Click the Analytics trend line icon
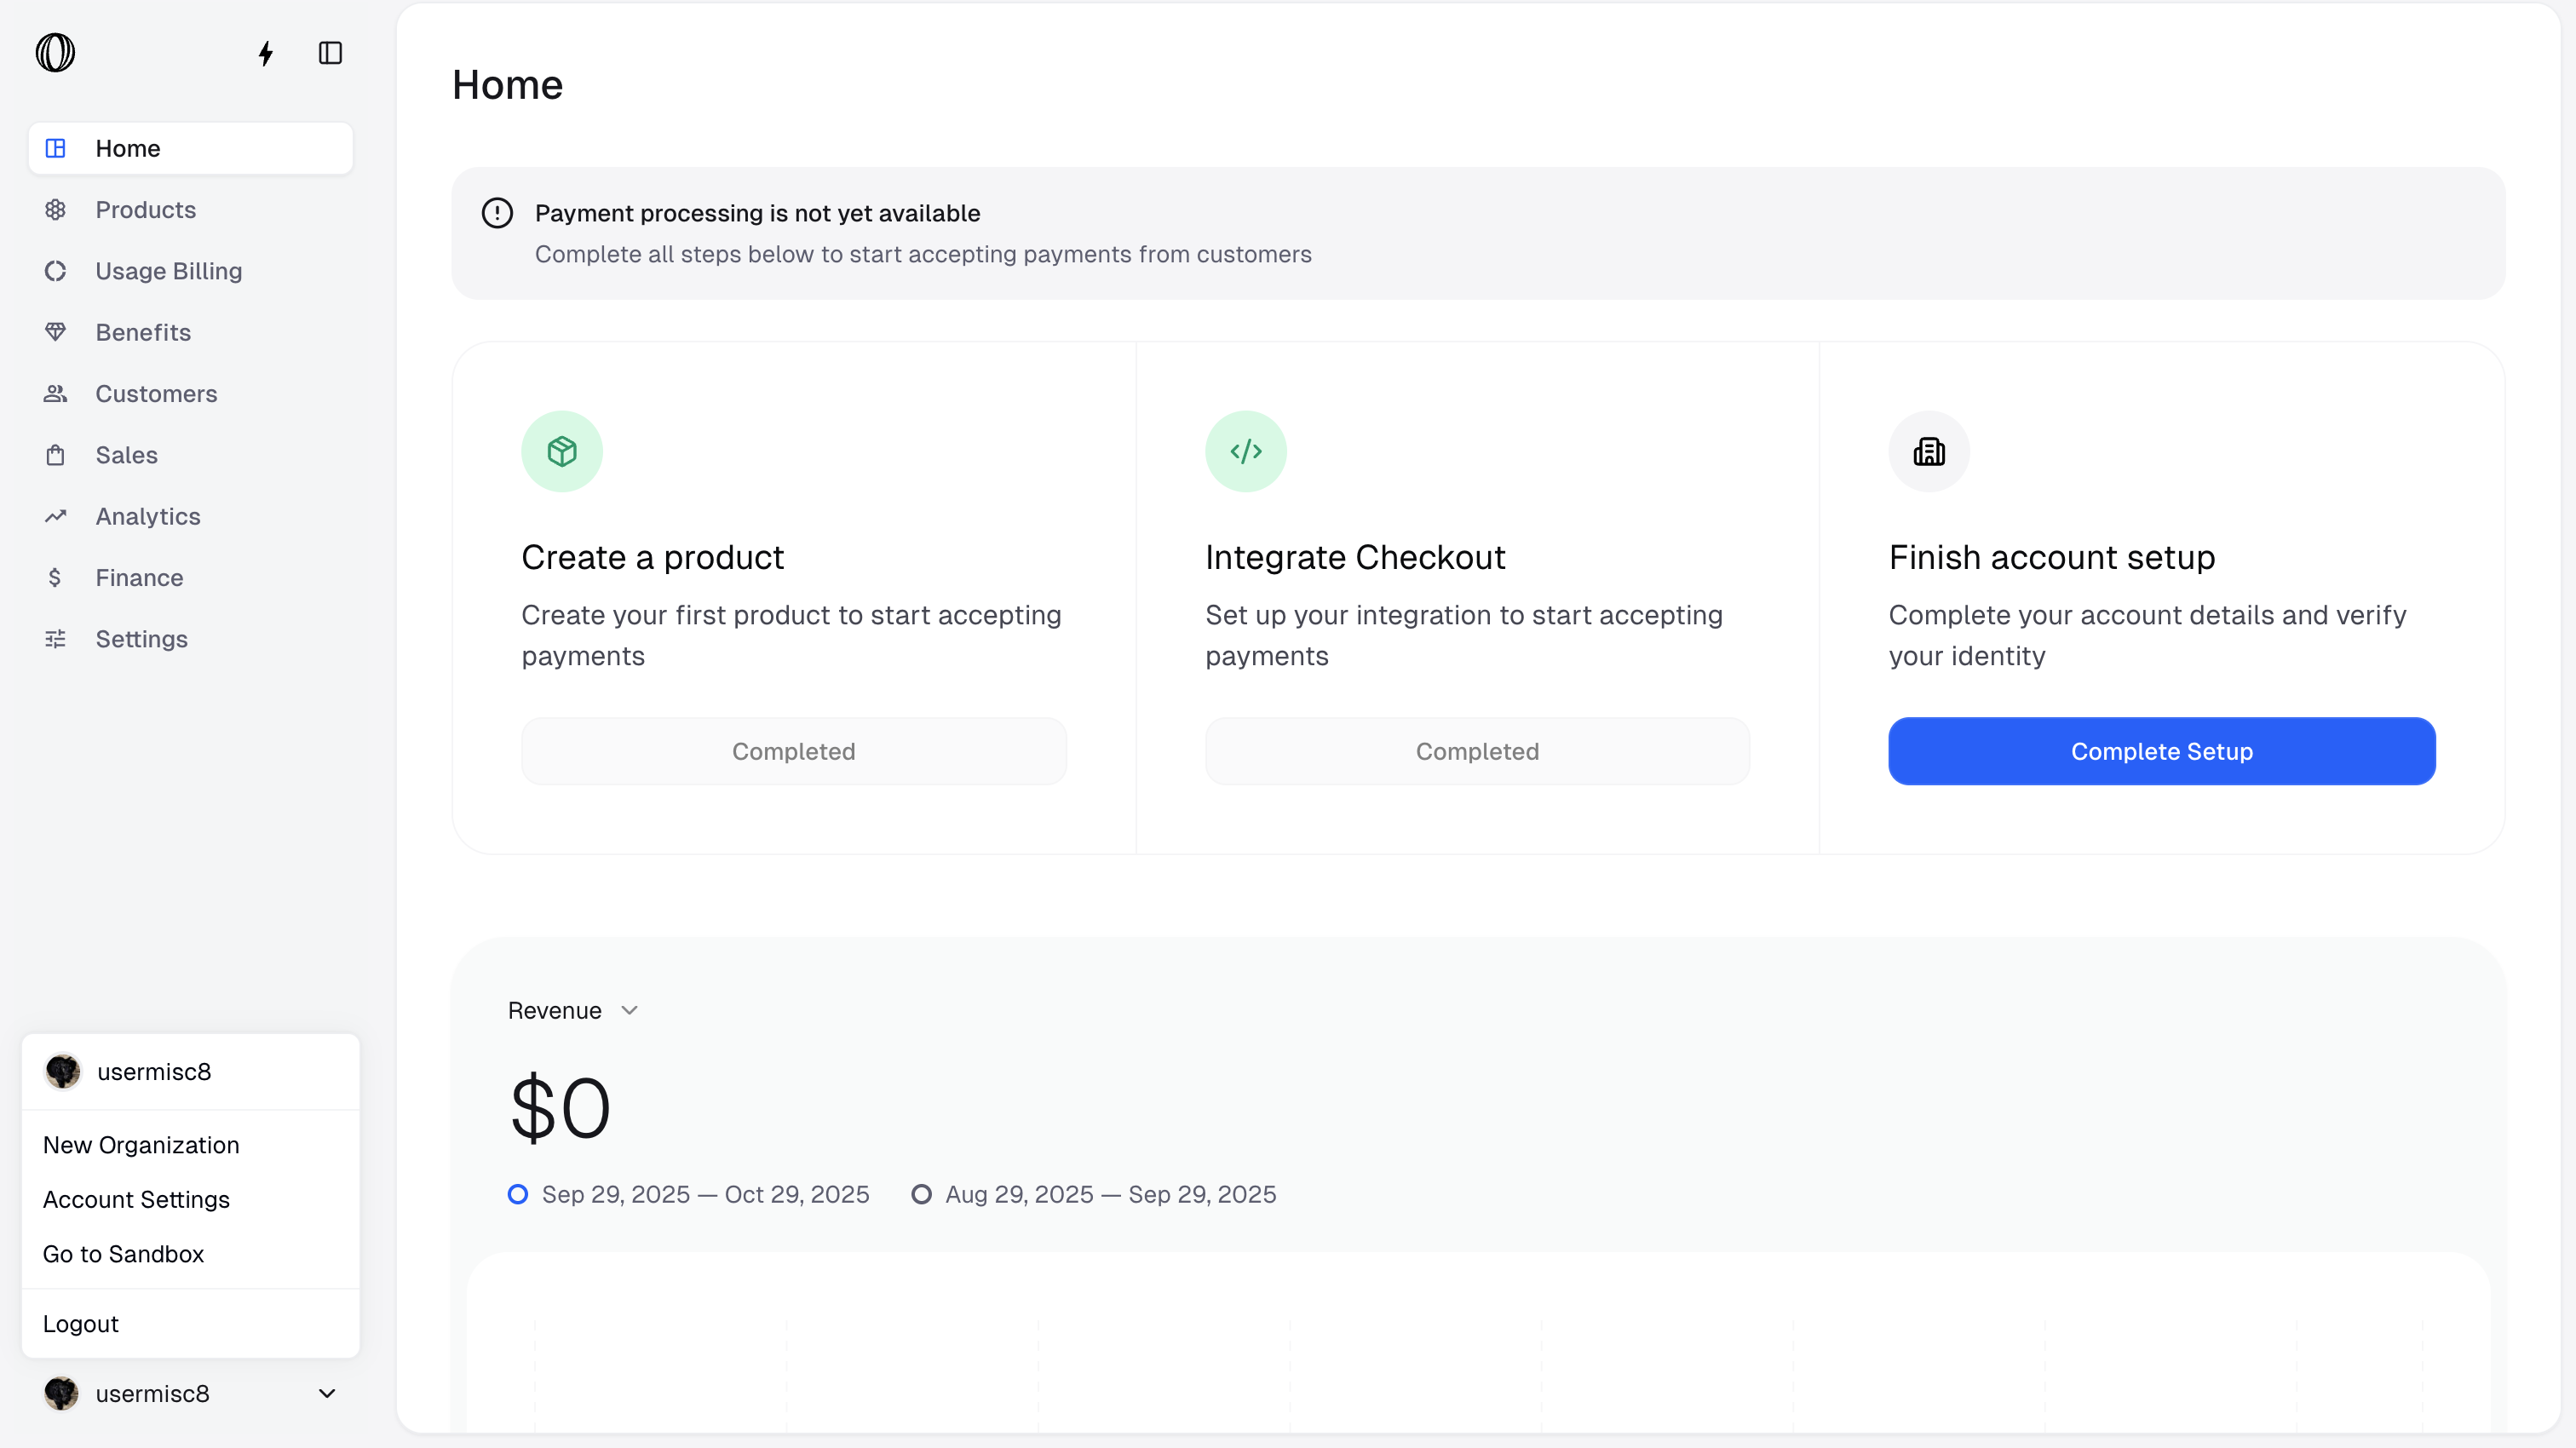Image resolution: width=2576 pixels, height=1448 pixels. (55, 516)
